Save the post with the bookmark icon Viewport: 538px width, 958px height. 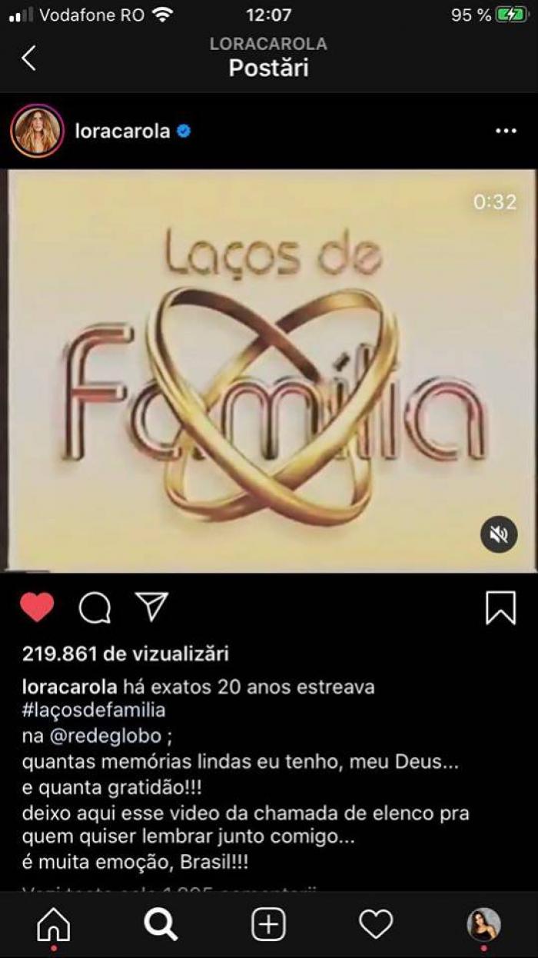point(500,608)
